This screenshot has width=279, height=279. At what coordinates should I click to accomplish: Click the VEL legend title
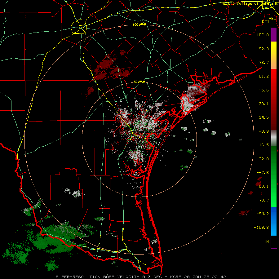click(272, 19)
